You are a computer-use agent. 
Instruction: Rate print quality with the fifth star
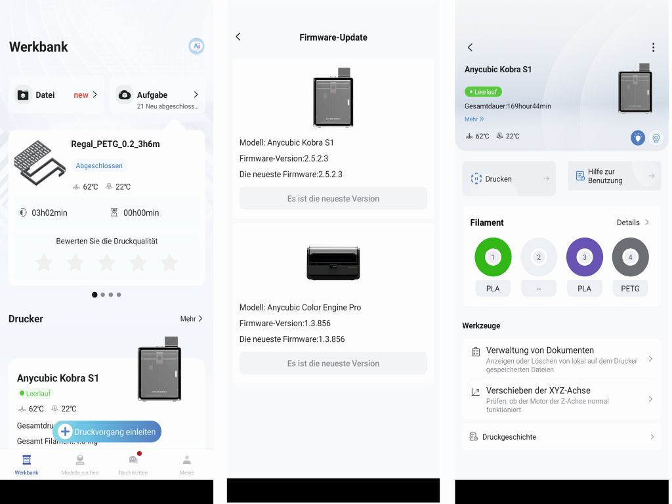[x=169, y=262]
